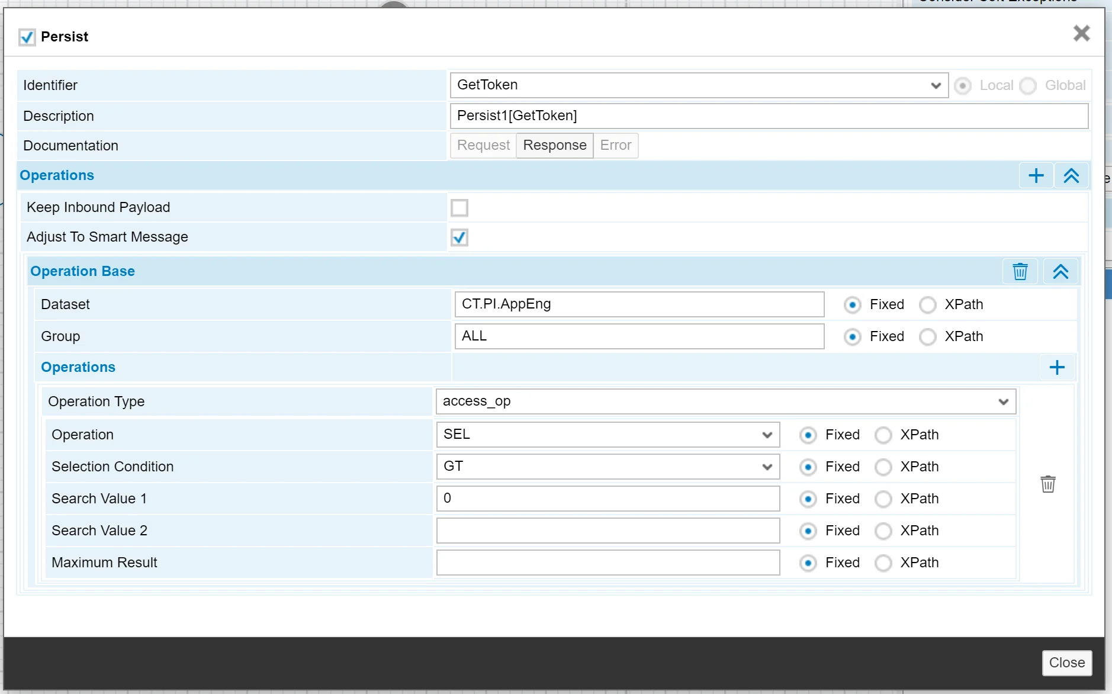Select the Response documentation tab
This screenshot has height=694, width=1112.
pyautogui.click(x=554, y=146)
